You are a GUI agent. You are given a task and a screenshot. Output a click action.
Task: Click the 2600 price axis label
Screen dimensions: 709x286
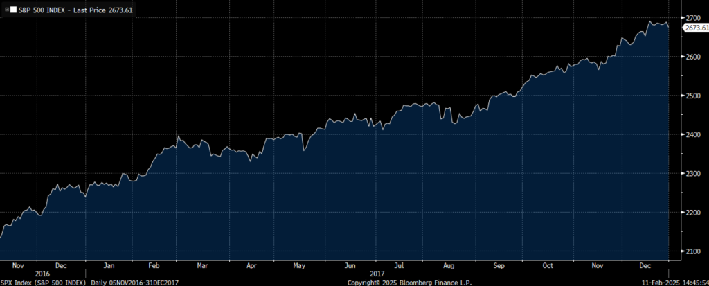pos(693,57)
